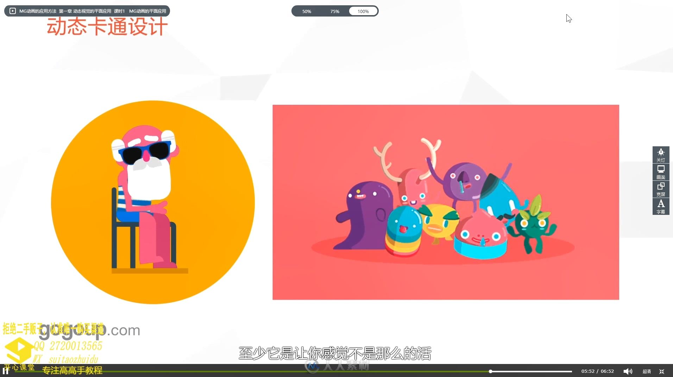The width and height of the screenshot is (673, 377).
Task: Select the 100% scale option
Action: (x=363, y=11)
